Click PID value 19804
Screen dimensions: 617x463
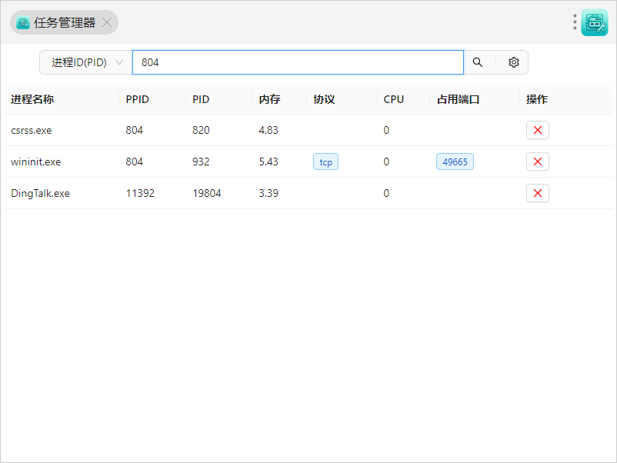(207, 193)
